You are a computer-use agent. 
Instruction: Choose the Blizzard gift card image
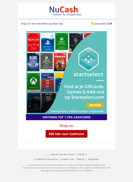(x=33, y=62)
